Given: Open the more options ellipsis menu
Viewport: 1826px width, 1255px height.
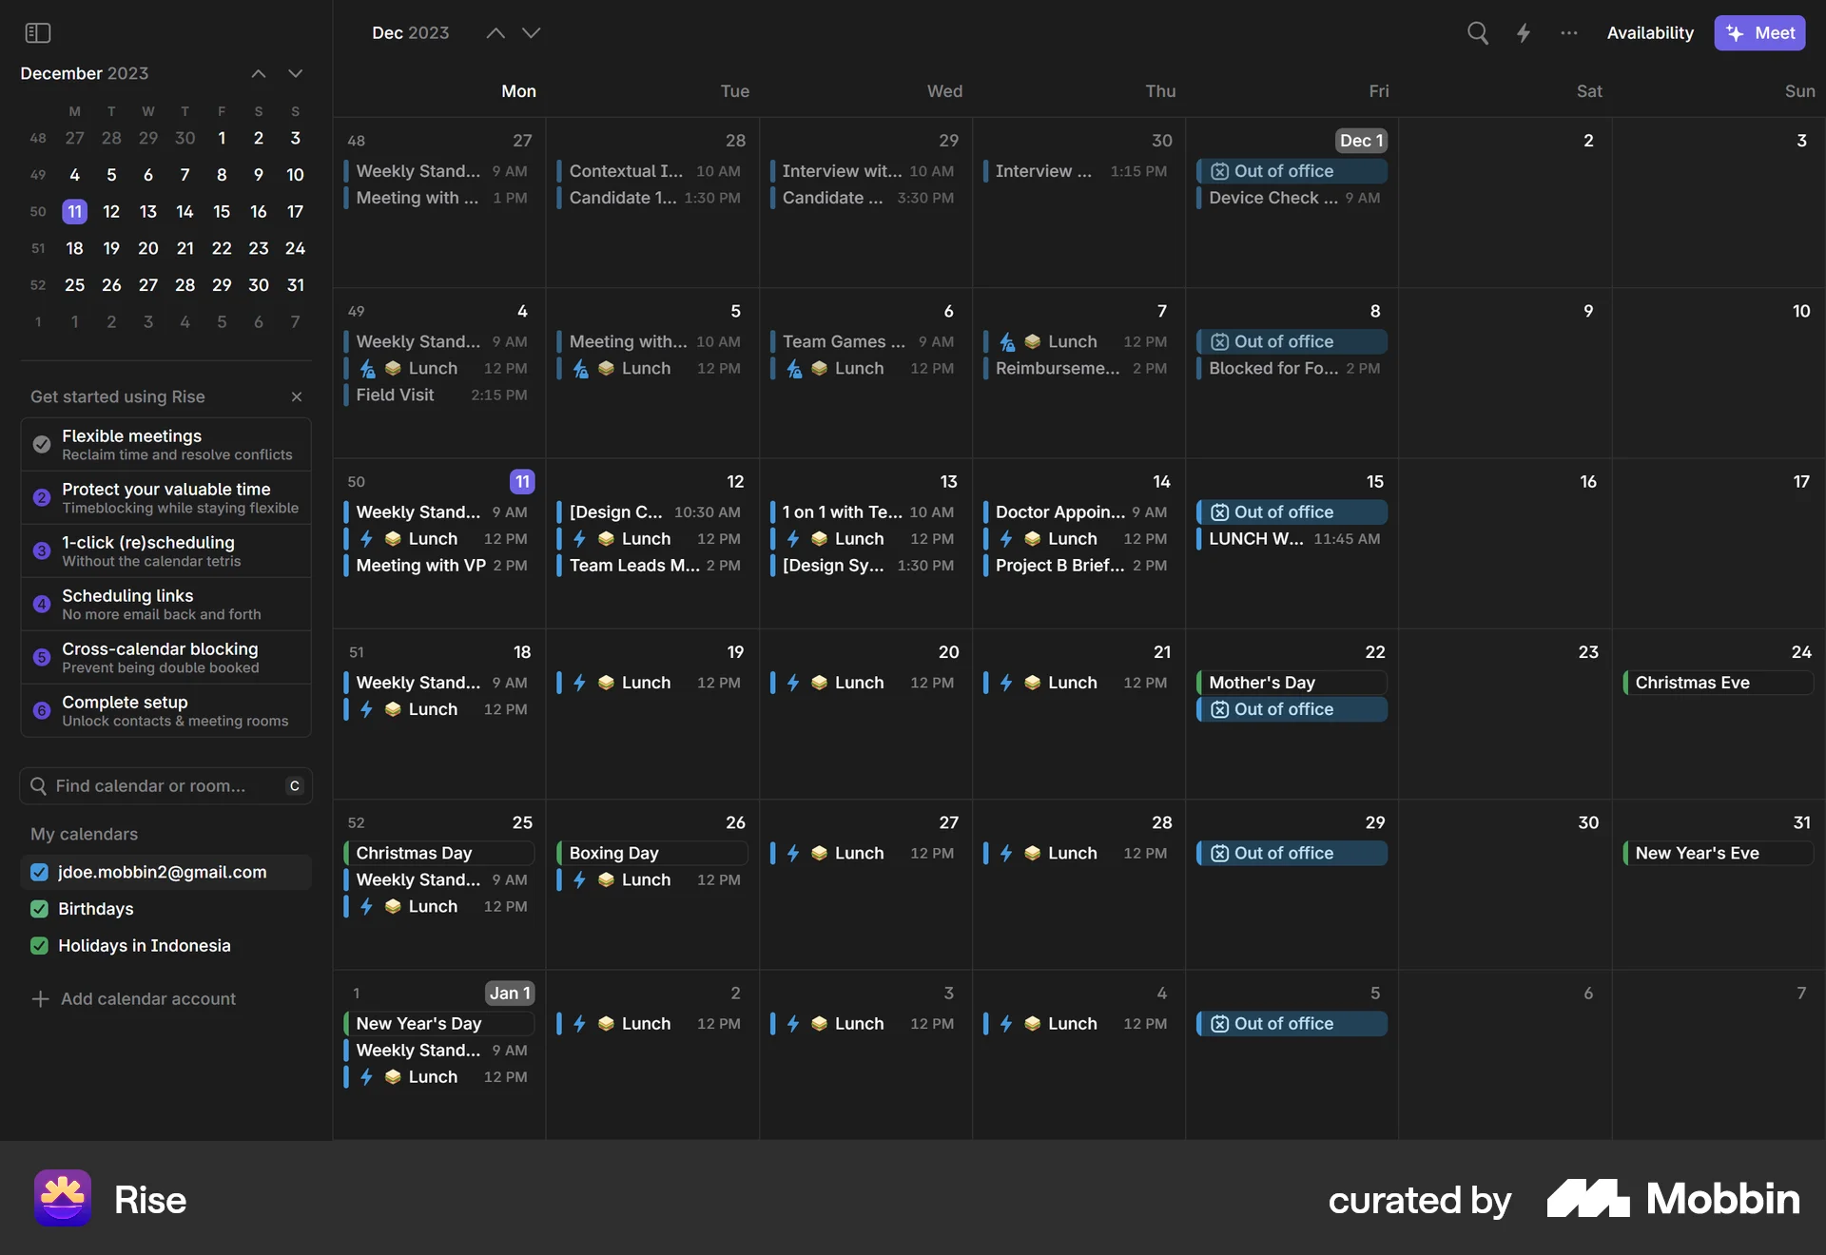Looking at the screenshot, I should [x=1568, y=32].
